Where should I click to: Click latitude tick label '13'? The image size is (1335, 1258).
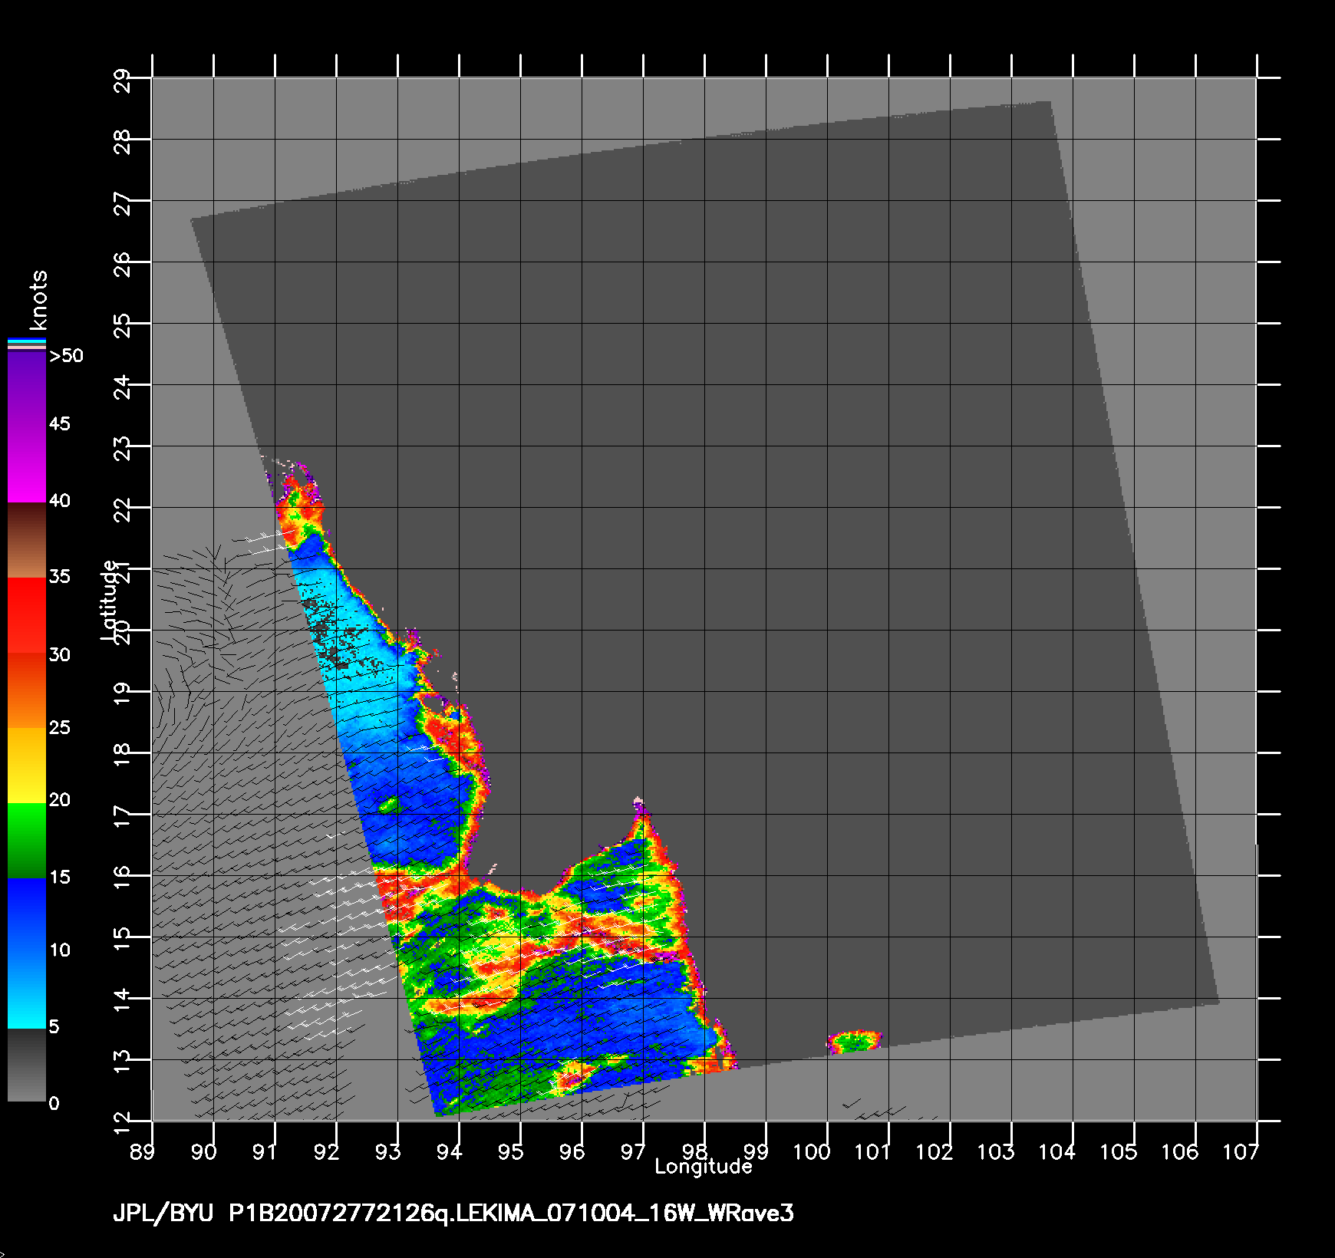[122, 1063]
